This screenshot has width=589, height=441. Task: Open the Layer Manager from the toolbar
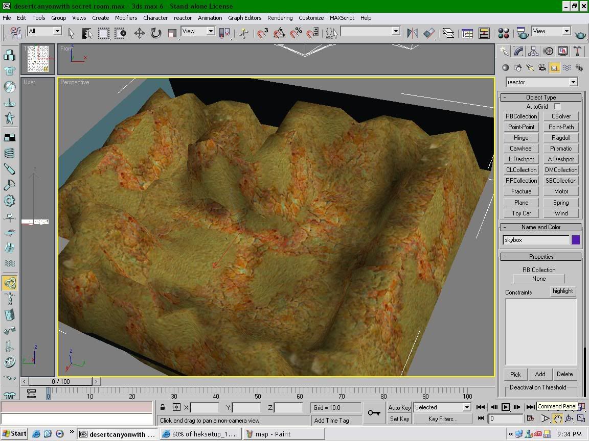[448, 33]
